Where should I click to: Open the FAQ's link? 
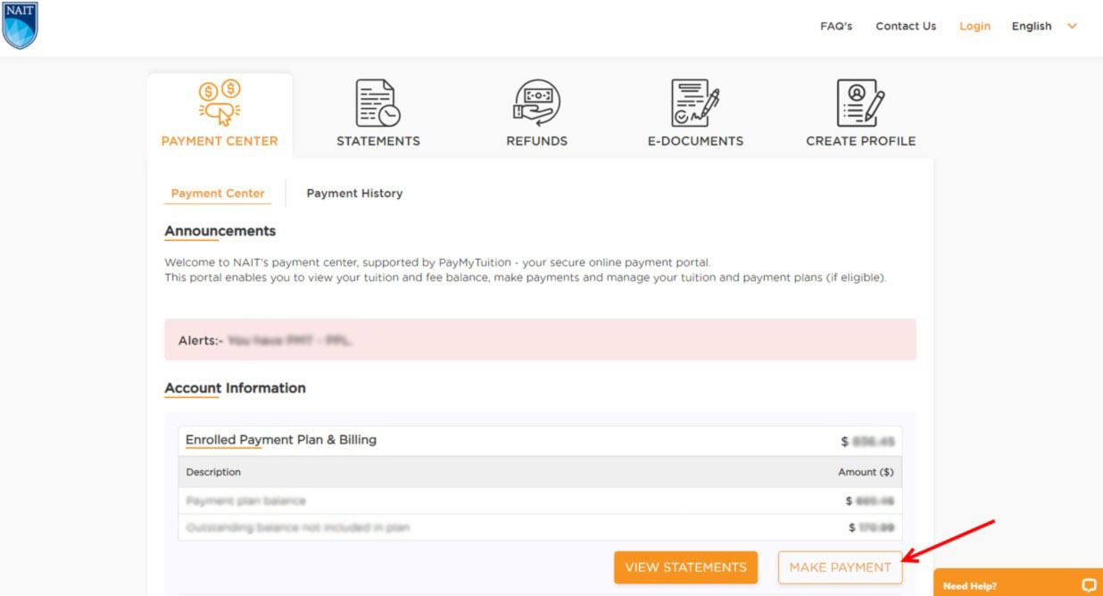pos(836,26)
